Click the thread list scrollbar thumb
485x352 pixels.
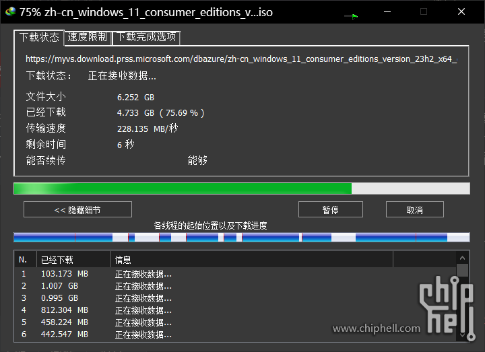462,270
